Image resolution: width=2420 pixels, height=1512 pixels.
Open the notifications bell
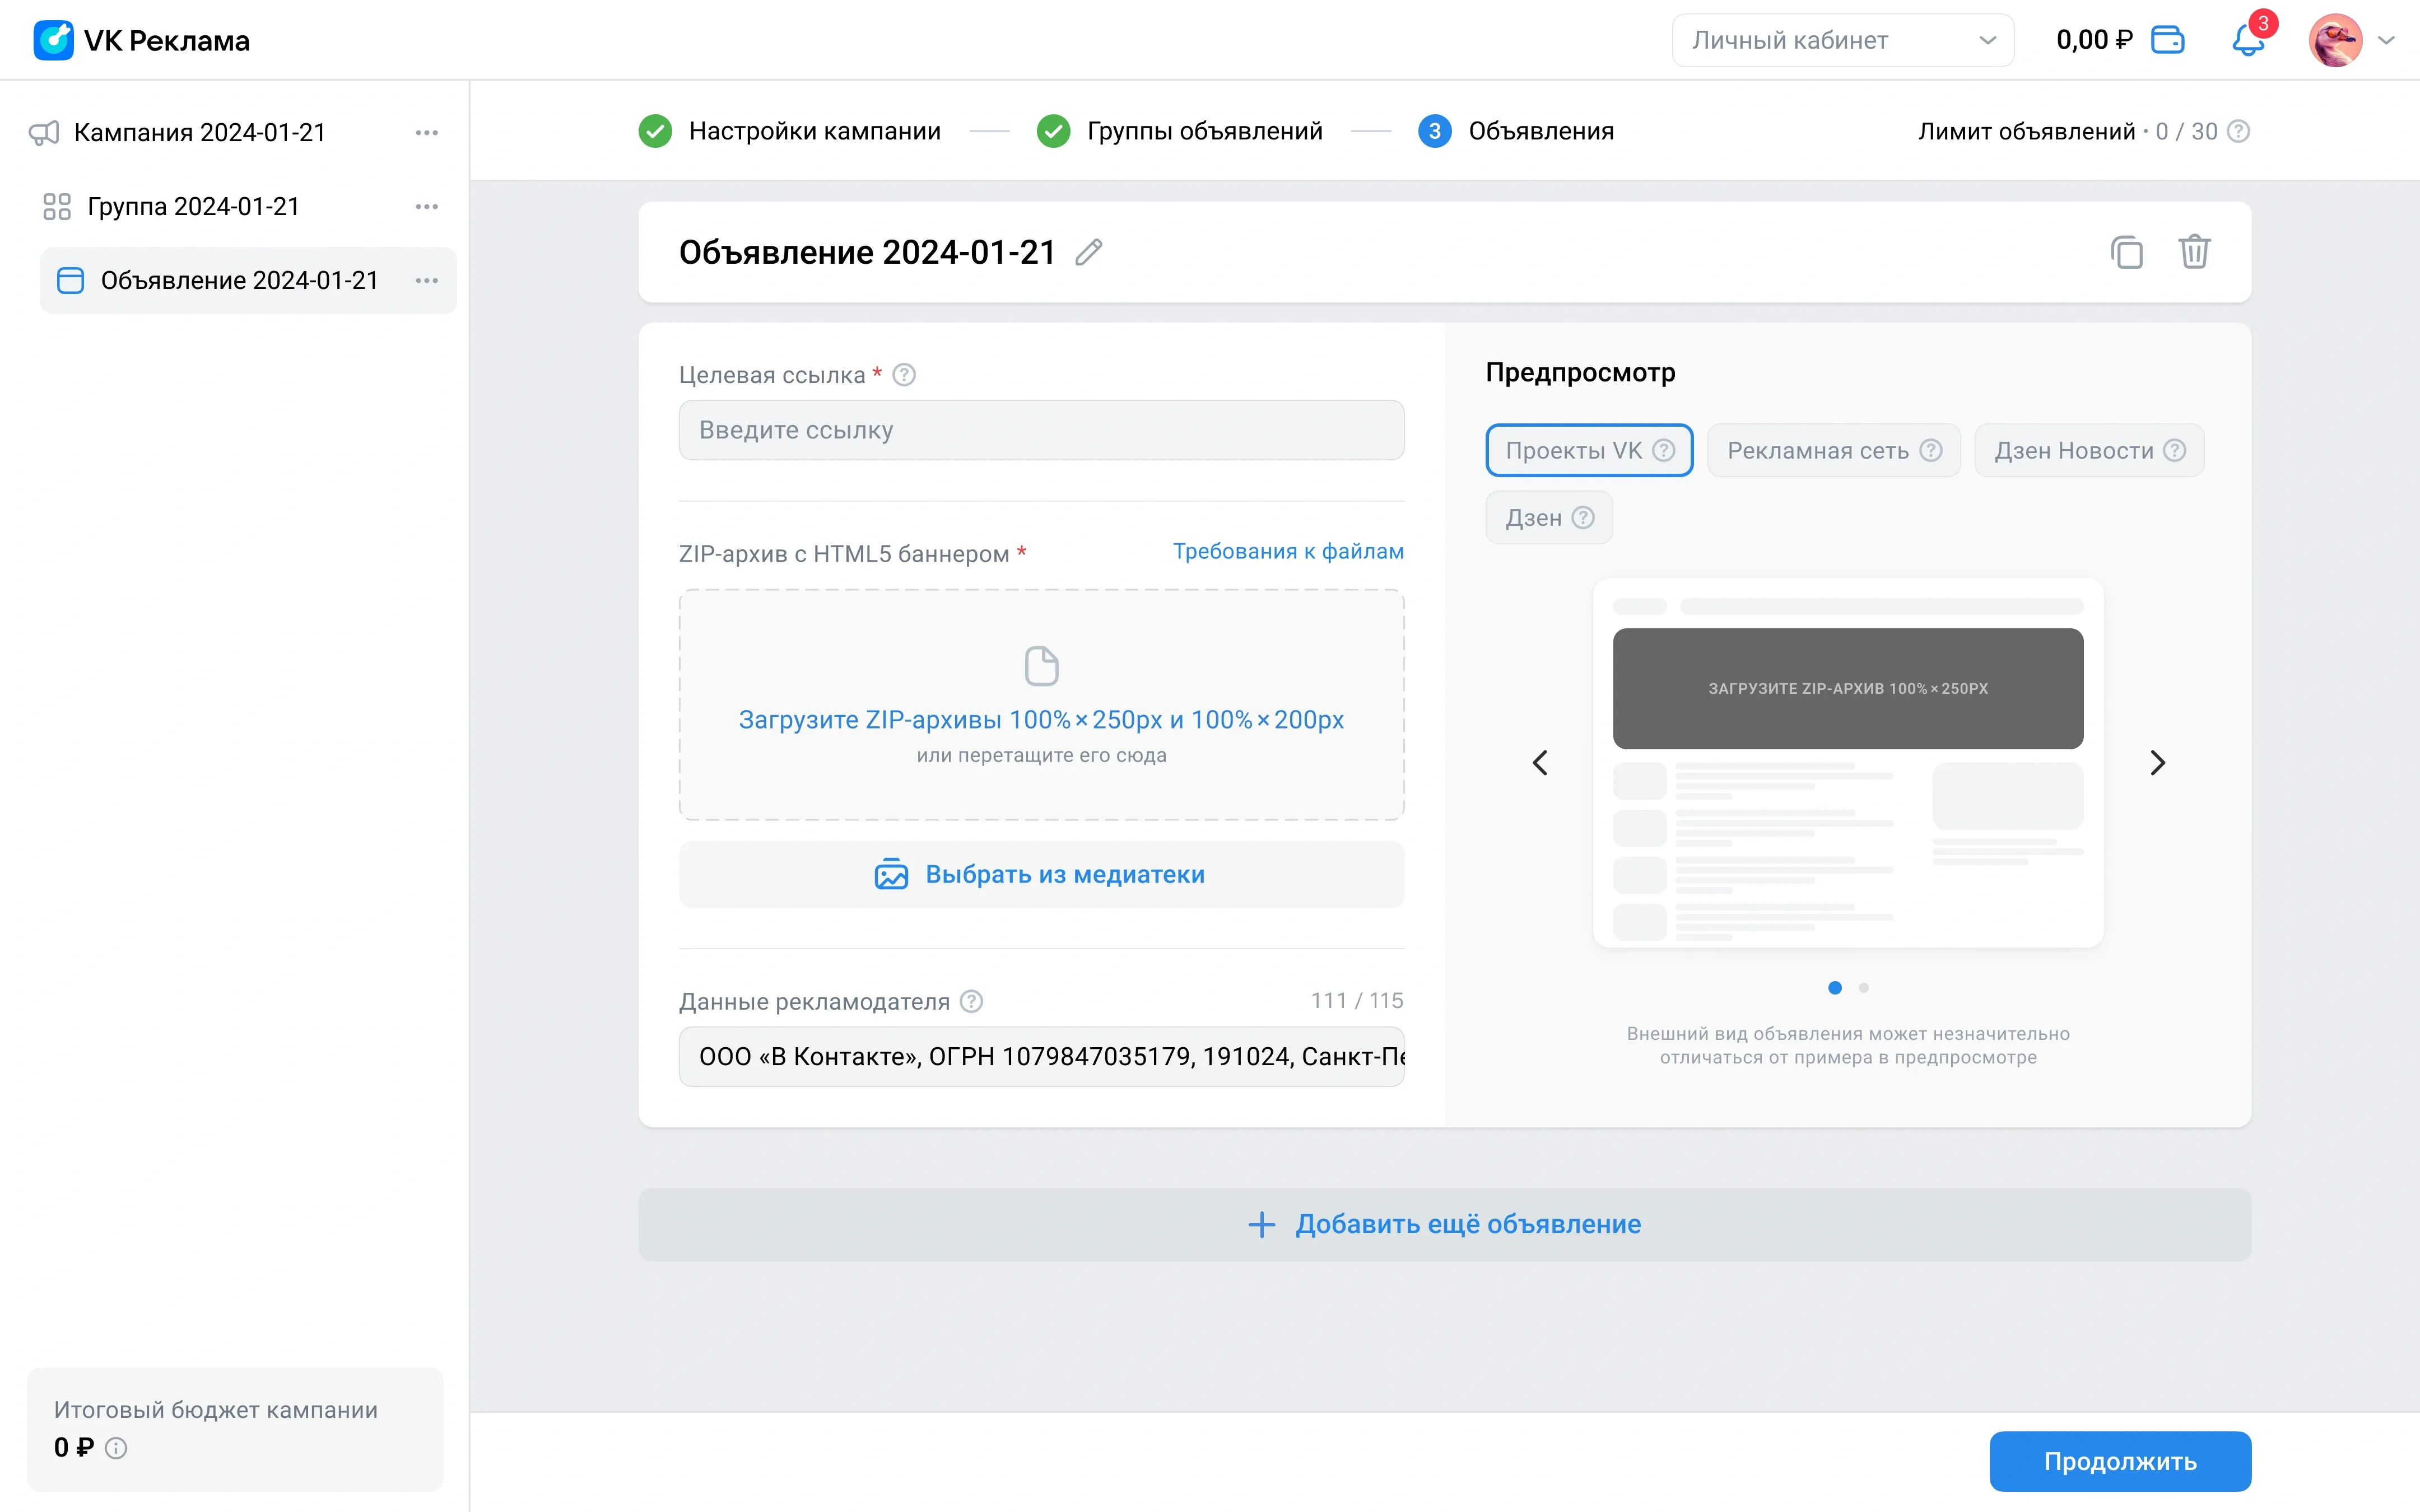pyautogui.click(x=2247, y=41)
